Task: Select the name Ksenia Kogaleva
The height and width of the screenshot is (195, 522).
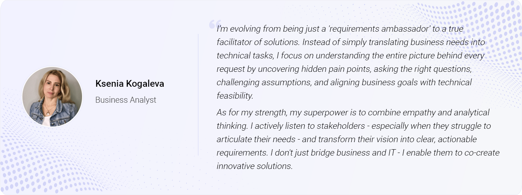Action: tap(130, 84)
